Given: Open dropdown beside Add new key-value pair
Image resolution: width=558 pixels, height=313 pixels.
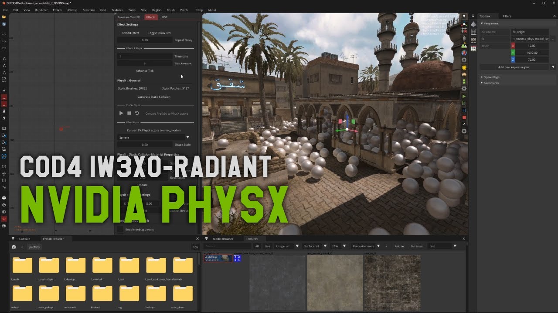Looking at the screenshot, I should point(553,67).
